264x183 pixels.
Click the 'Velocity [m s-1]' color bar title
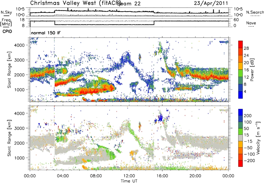258,138
